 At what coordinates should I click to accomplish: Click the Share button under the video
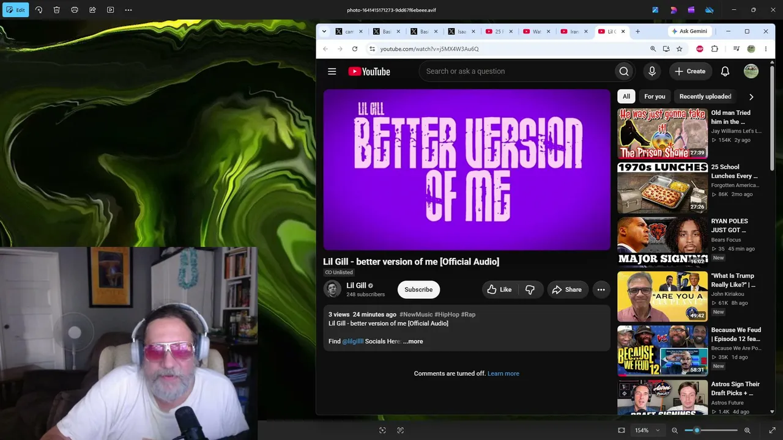pos(567,290)
